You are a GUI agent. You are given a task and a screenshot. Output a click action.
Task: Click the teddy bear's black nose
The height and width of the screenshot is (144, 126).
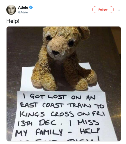(x=55, y=53)
